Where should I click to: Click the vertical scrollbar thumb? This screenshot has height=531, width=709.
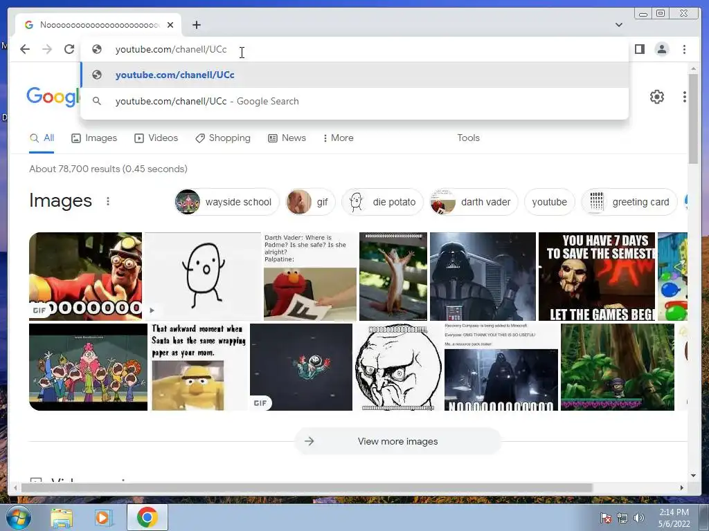(693, 118)
